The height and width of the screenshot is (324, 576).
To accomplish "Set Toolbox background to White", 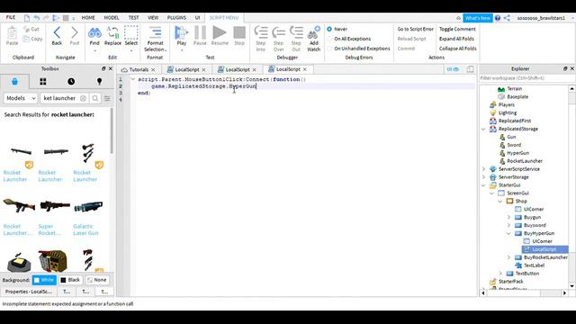I will (44, 280).
